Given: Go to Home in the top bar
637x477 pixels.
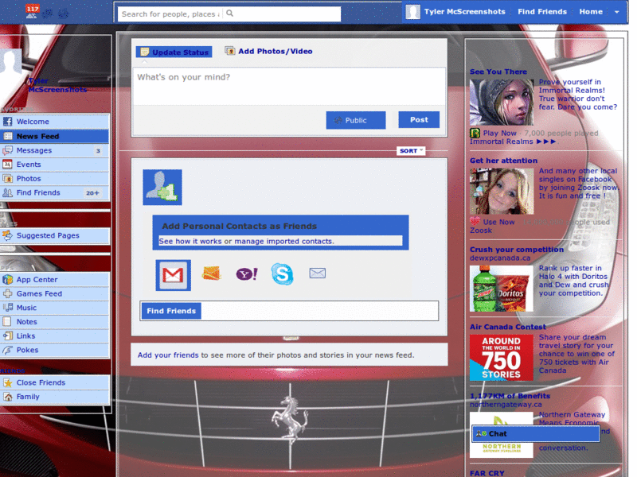Looking at the screenshot, I should [x=591, y=12].
